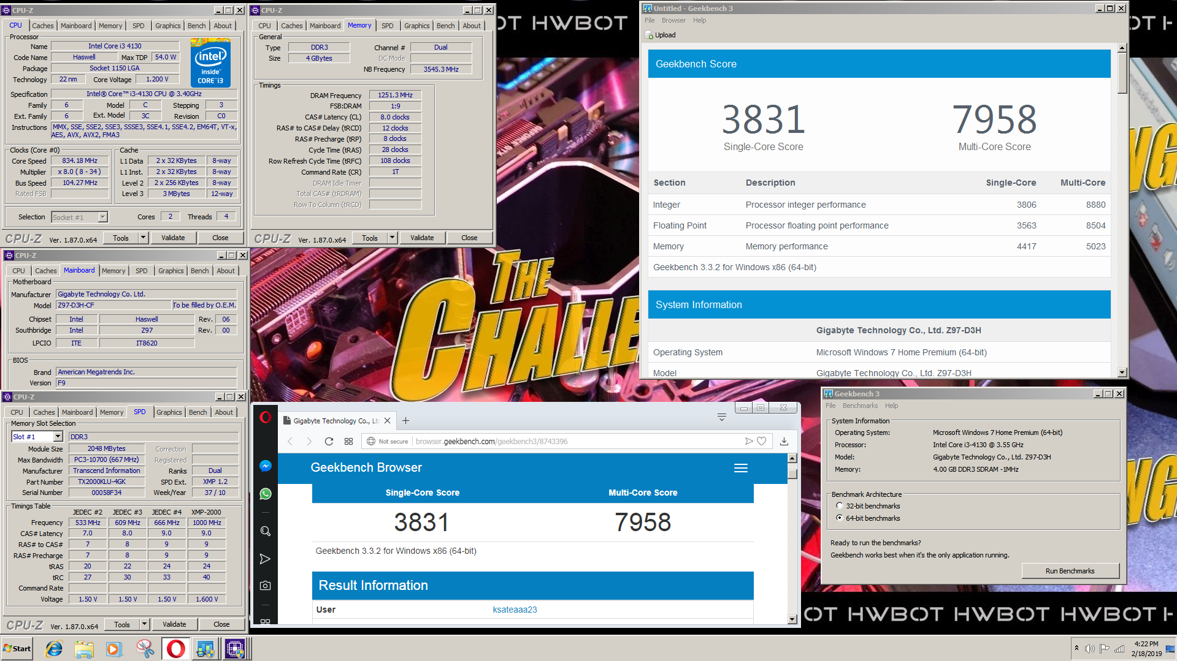Open File menu in Untitled Geekbench window
The height and width of the screenshot is (661, 1177).
(x=650, y=20)
